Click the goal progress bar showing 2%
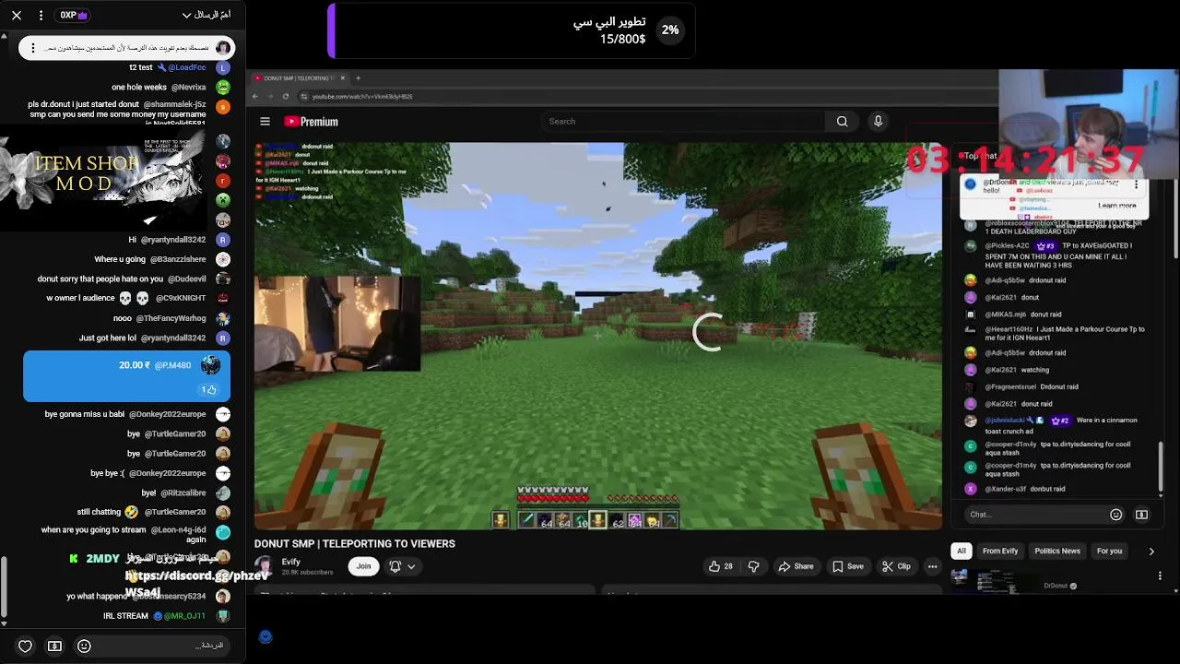 [x=512, y=30]
